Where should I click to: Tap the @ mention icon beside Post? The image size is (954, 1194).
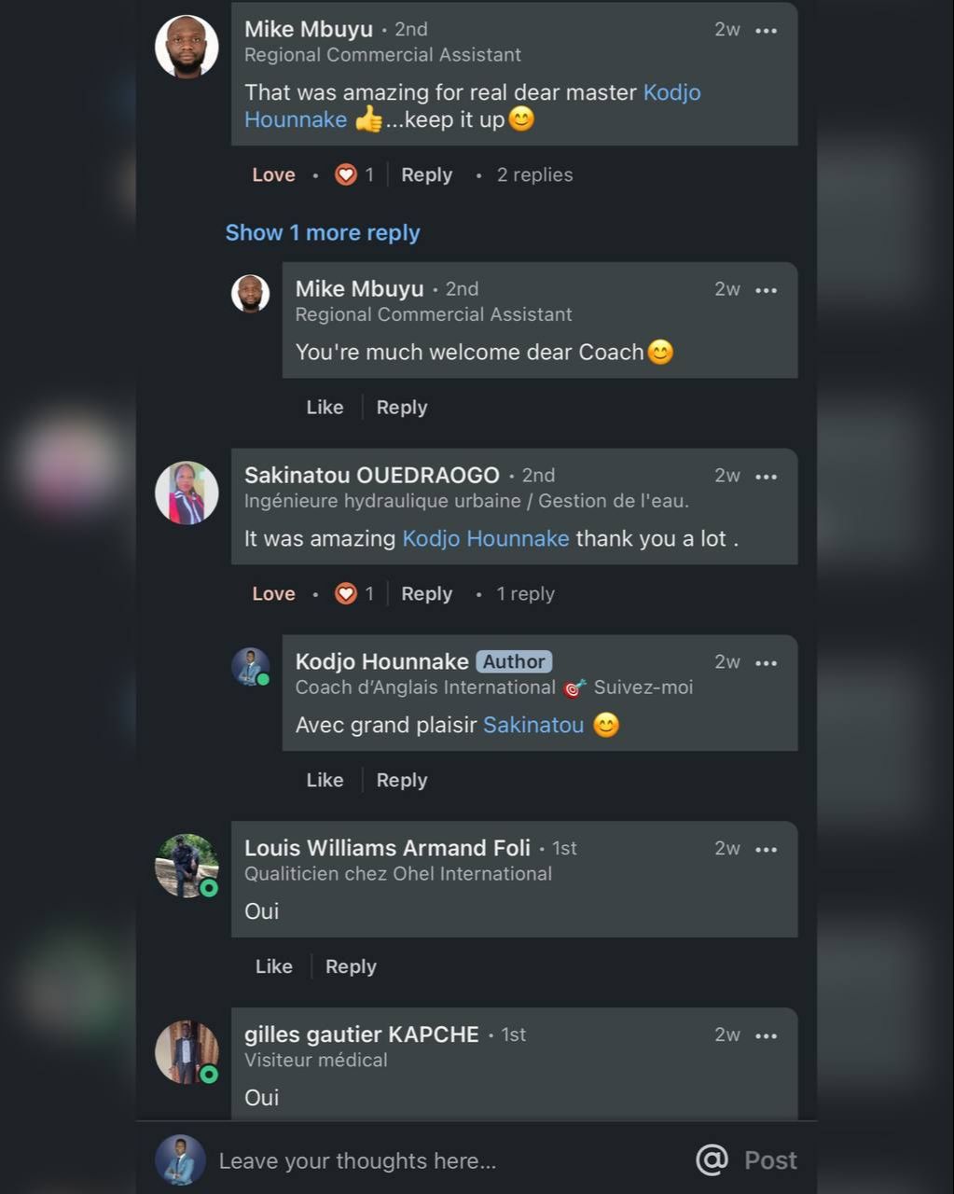[x=712, y=1159]
